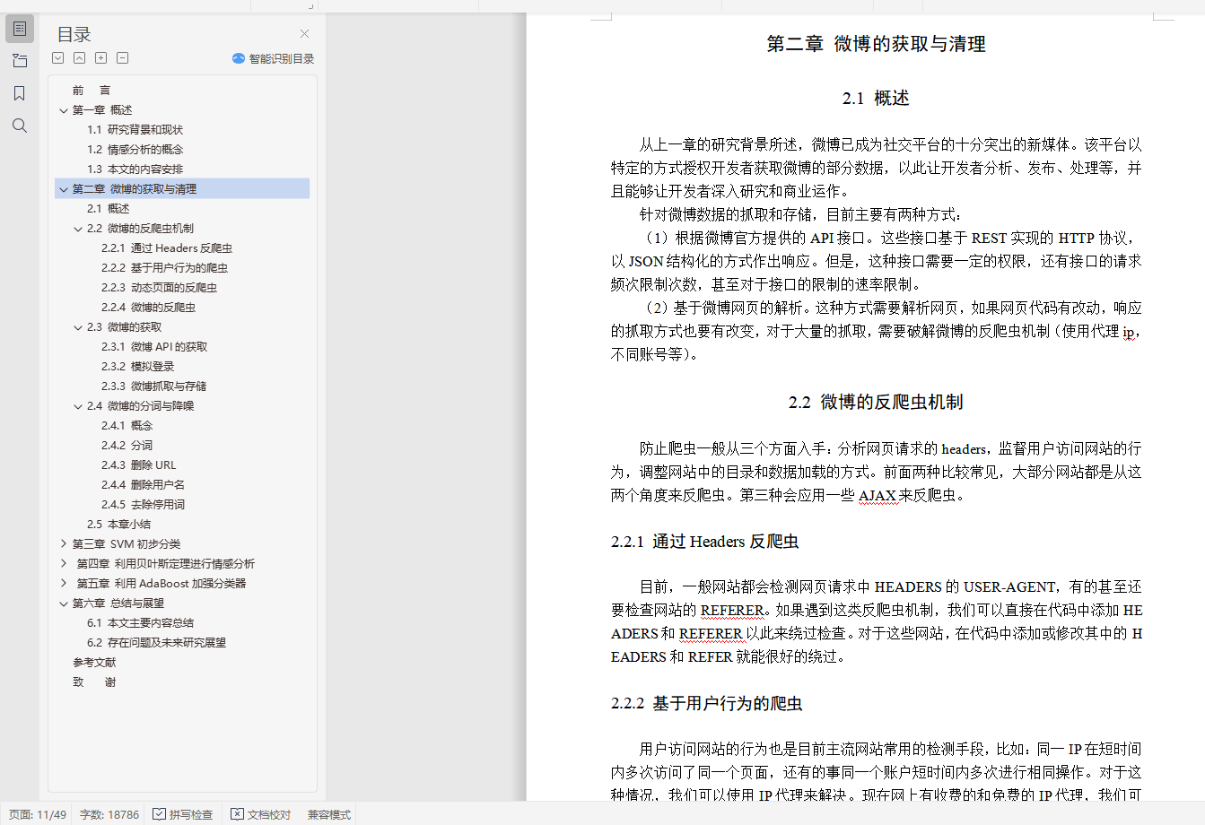Collapse the 第六章 总结与展望 chevron

pyautogui.click(x=64, y=604)
